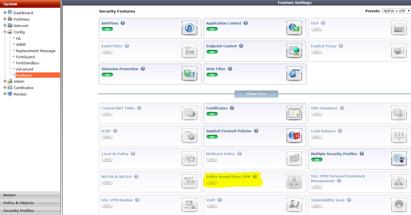Click the Central NAT Table icon
Viewport: 411px width, 215px height.
pyautogui.click(x=189, y=113)
